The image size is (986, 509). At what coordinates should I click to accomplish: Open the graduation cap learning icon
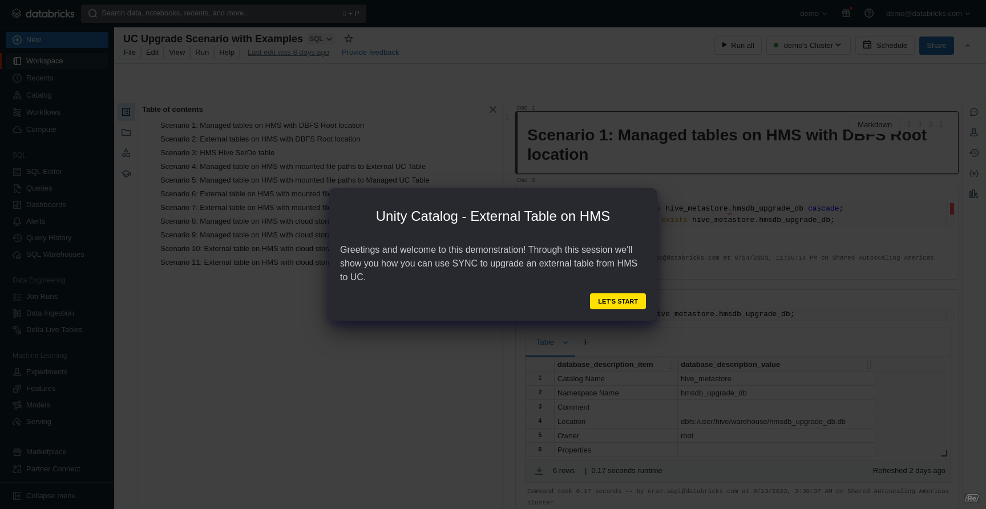[x=126, y=173]
